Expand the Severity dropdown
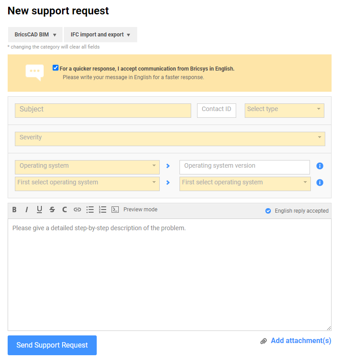Viewport: 350px width, 357px height. click(170, 138)
